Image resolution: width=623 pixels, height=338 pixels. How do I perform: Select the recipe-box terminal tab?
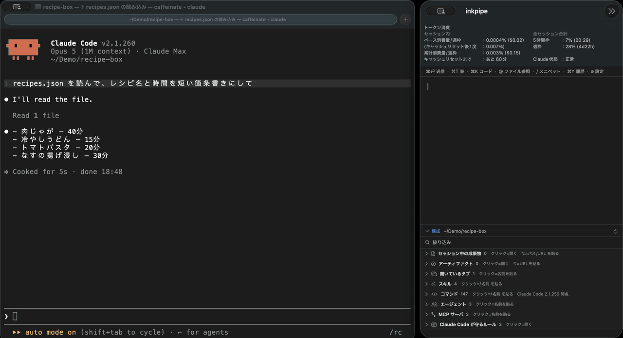click(x=201, y=19)
